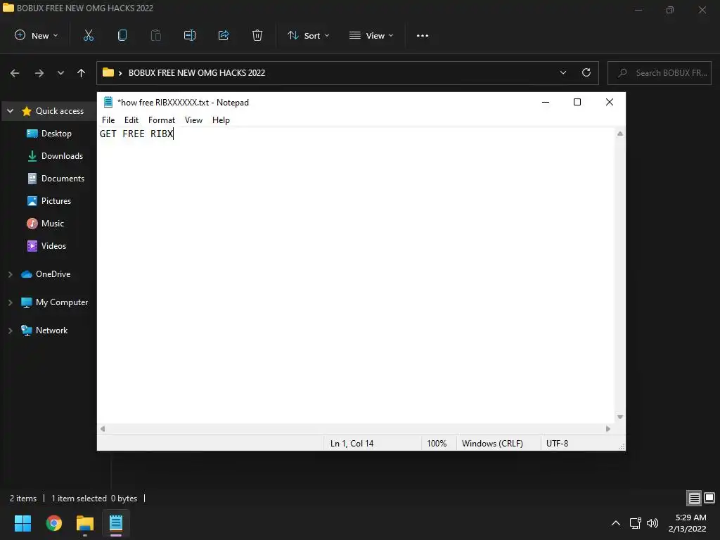Click Notepad vertical scrollbar up arrow
The width and height of the screenshot is (720, 540).
tap(620, 134)
